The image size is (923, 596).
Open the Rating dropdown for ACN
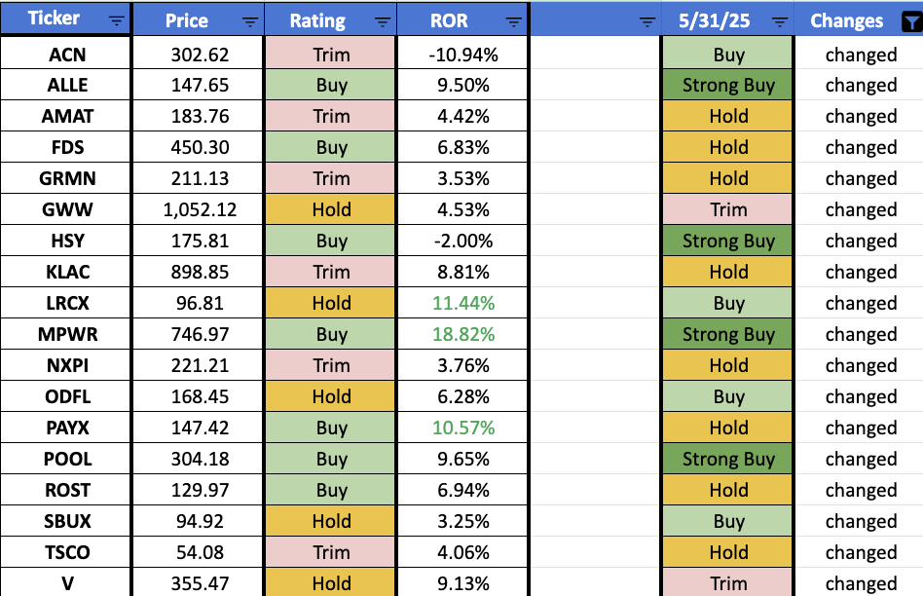330,54
